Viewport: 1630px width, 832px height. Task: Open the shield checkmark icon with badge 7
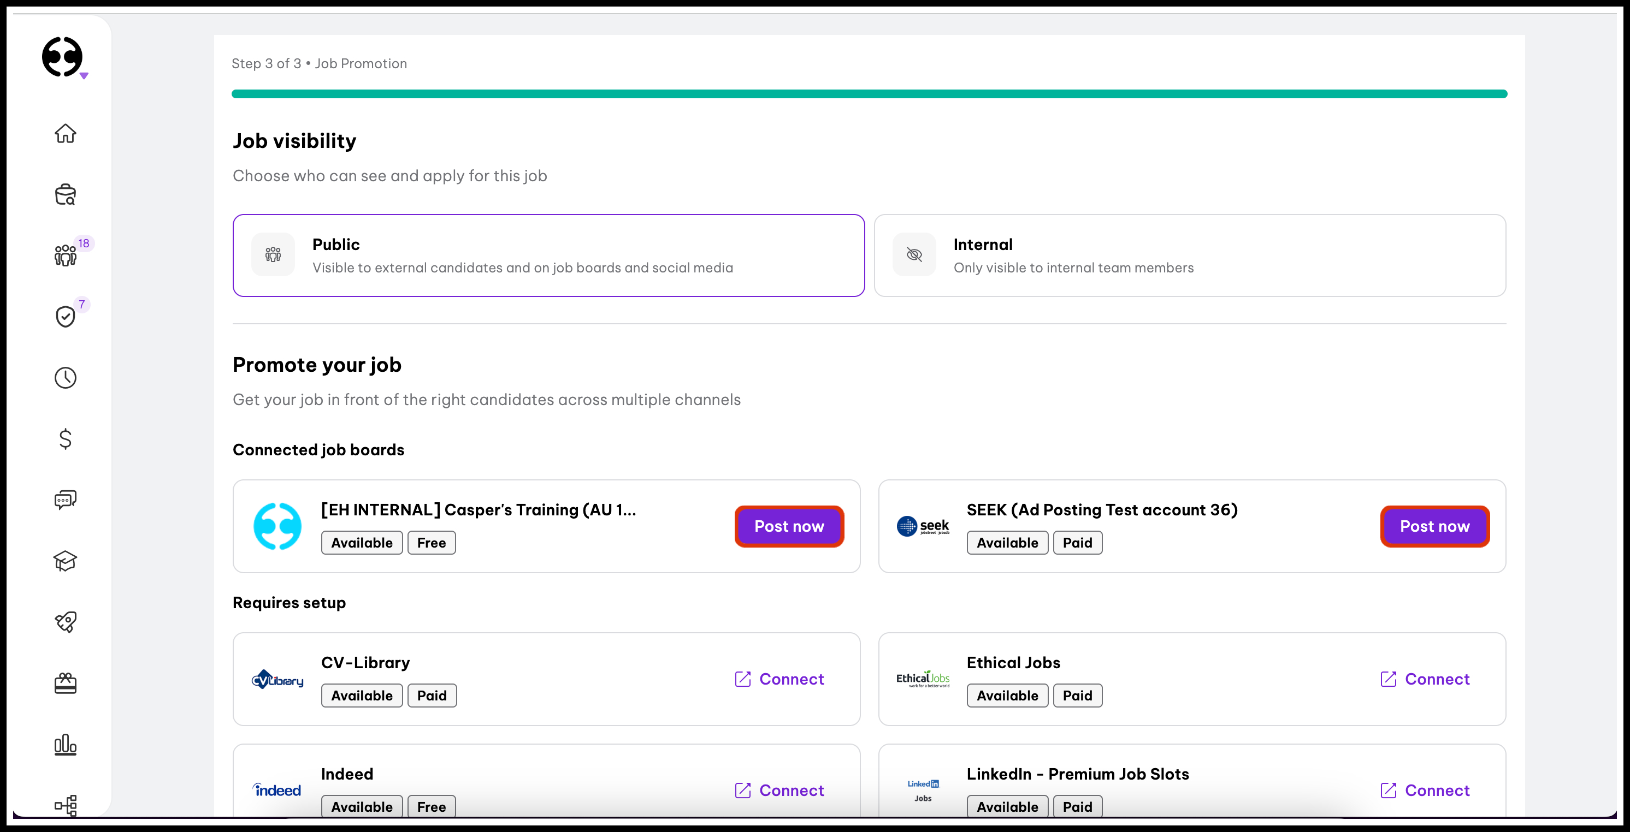[65, 316]
